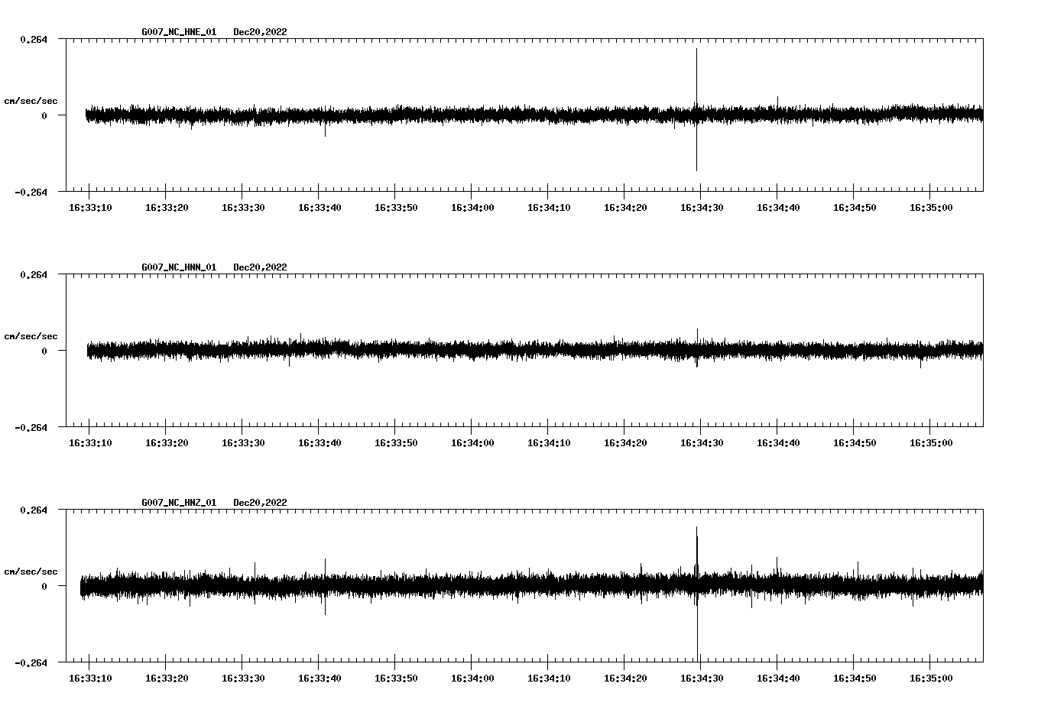Screen dimensions: 1038x706
Task: Click the zero label on HNE amplitude axis
Action: (x=44, y=116)
